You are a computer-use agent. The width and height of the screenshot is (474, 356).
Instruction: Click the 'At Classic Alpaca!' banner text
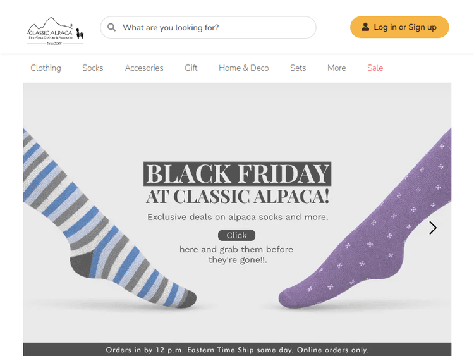[237, 197]
